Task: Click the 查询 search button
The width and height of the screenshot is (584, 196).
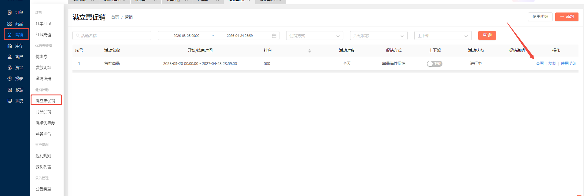Action: [x=487, y=36]
